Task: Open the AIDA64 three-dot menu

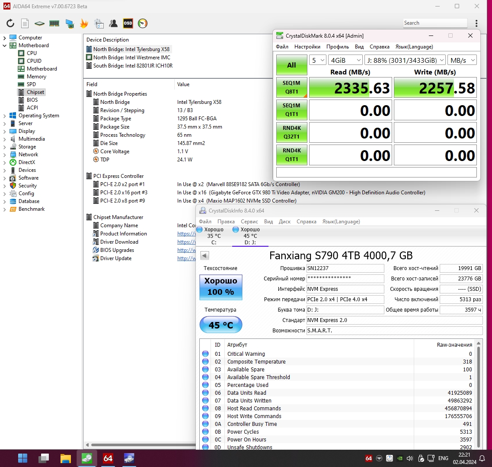Action: pos(476,23)
